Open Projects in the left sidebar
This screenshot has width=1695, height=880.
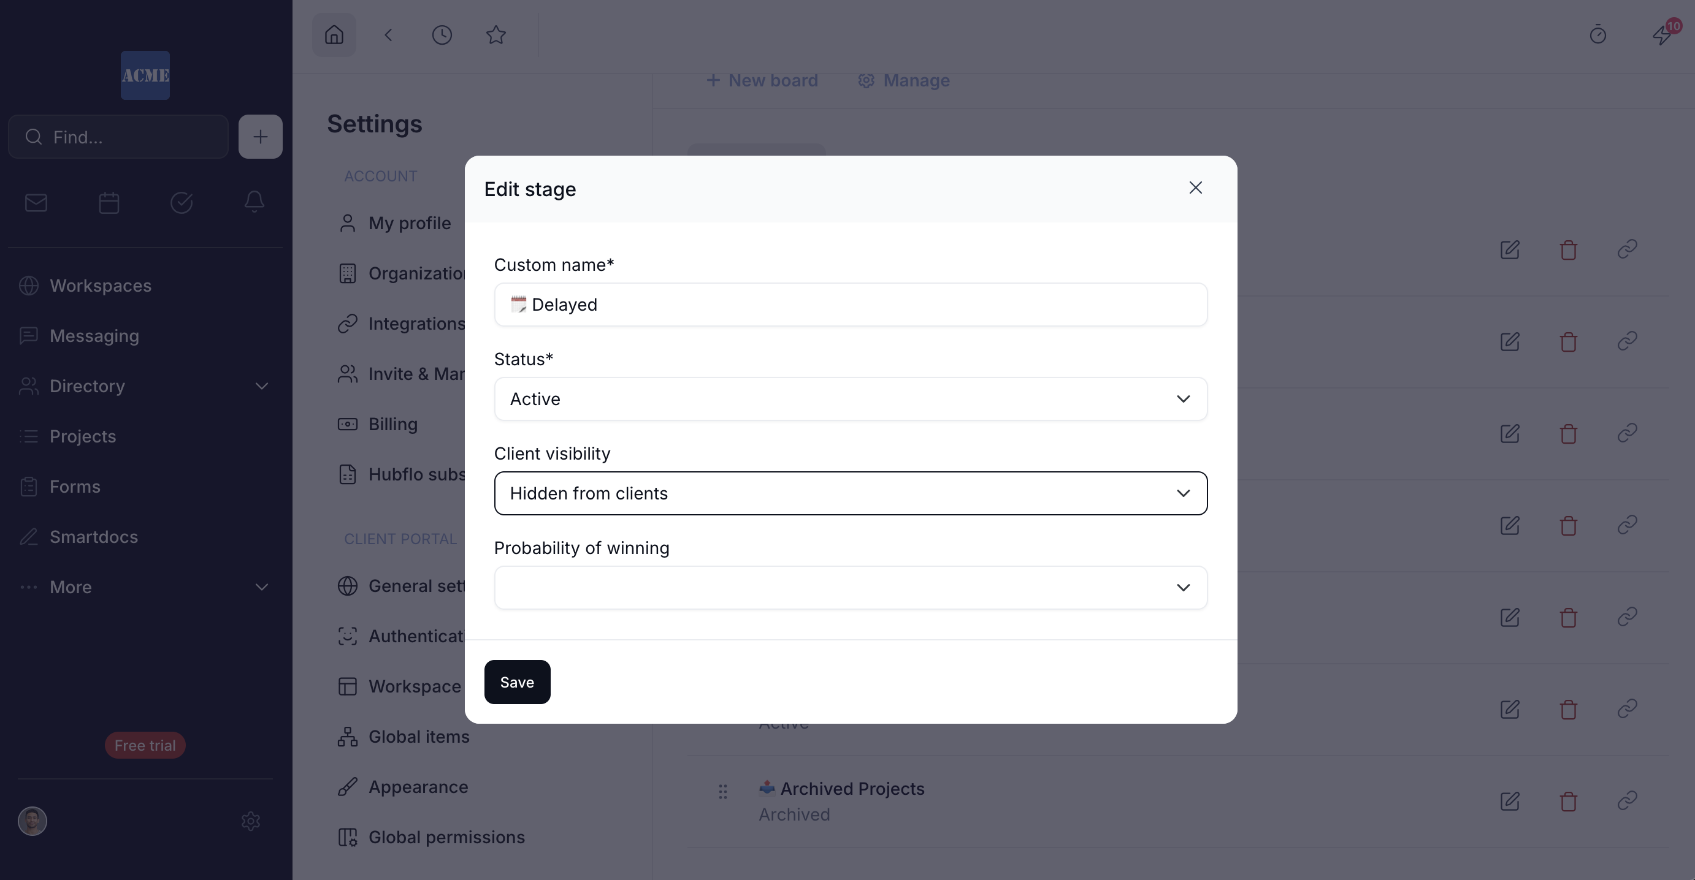83,436
